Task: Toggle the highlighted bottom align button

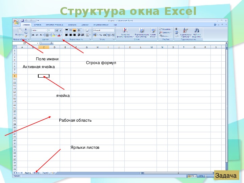Action: [74, 30]
